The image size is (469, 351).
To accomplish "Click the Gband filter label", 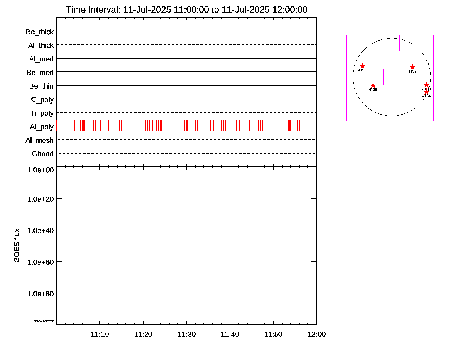I will pos(43,154).
